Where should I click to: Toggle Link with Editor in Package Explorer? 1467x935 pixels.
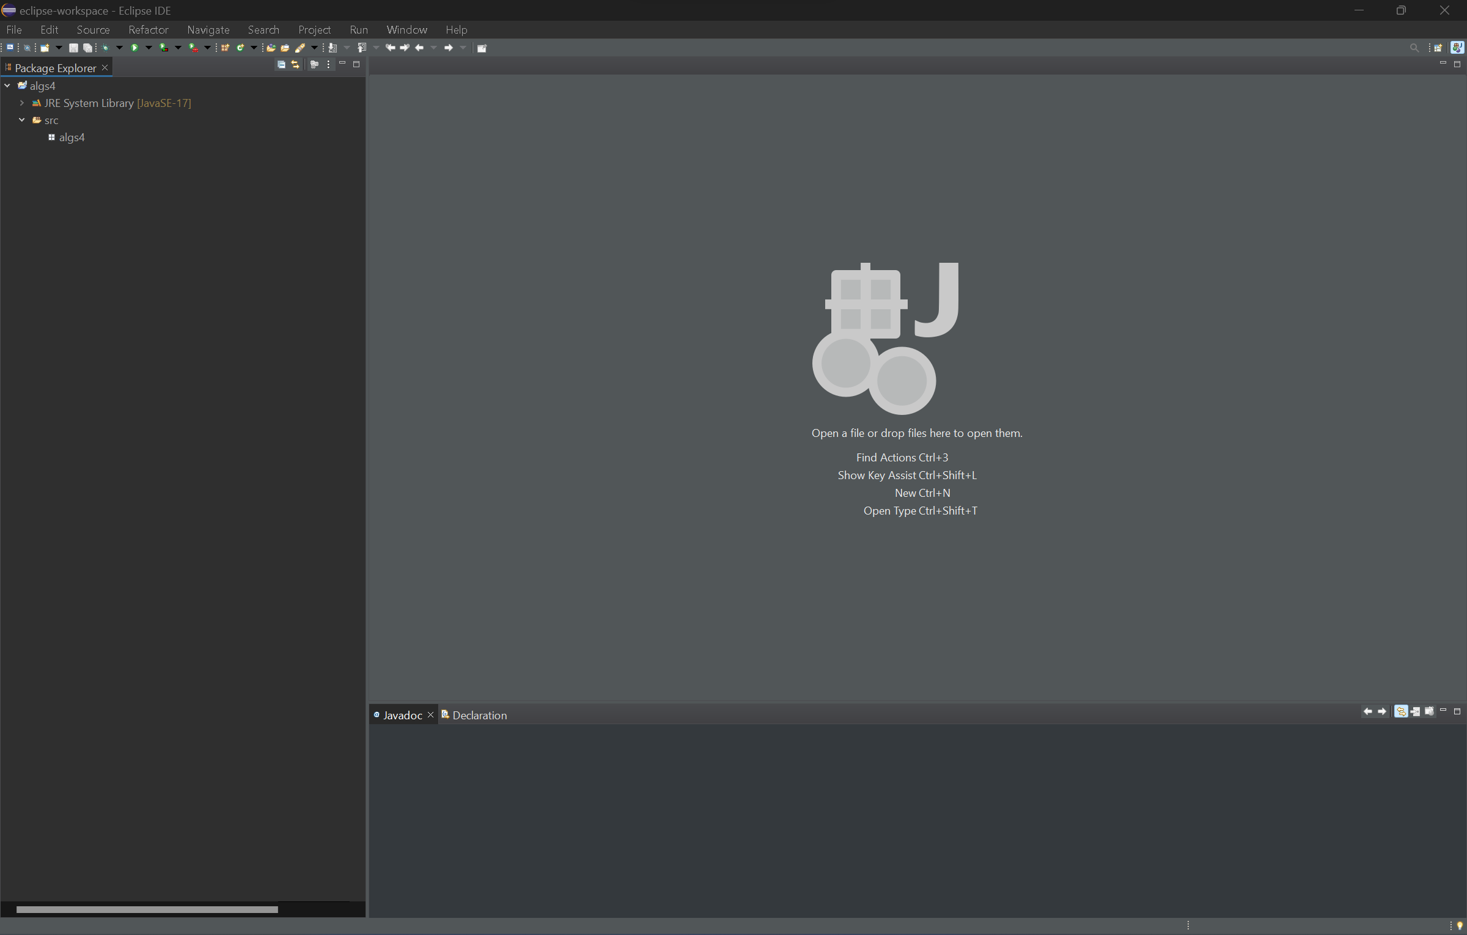click(295, 64)
